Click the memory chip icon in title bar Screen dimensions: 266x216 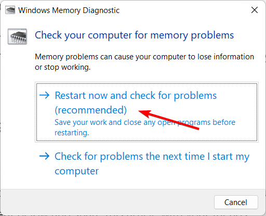click(10, 10)
